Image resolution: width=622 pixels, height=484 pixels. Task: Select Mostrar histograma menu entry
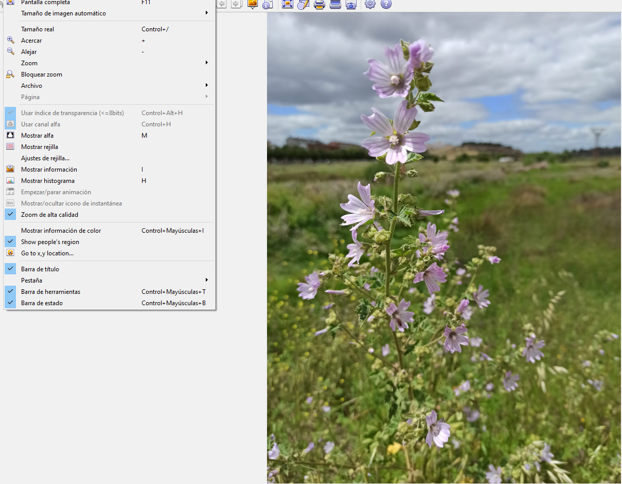click(48, 181)
